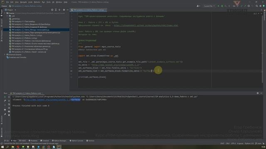
Task: Open the user account dropdown
Action: tap(198, 6)
